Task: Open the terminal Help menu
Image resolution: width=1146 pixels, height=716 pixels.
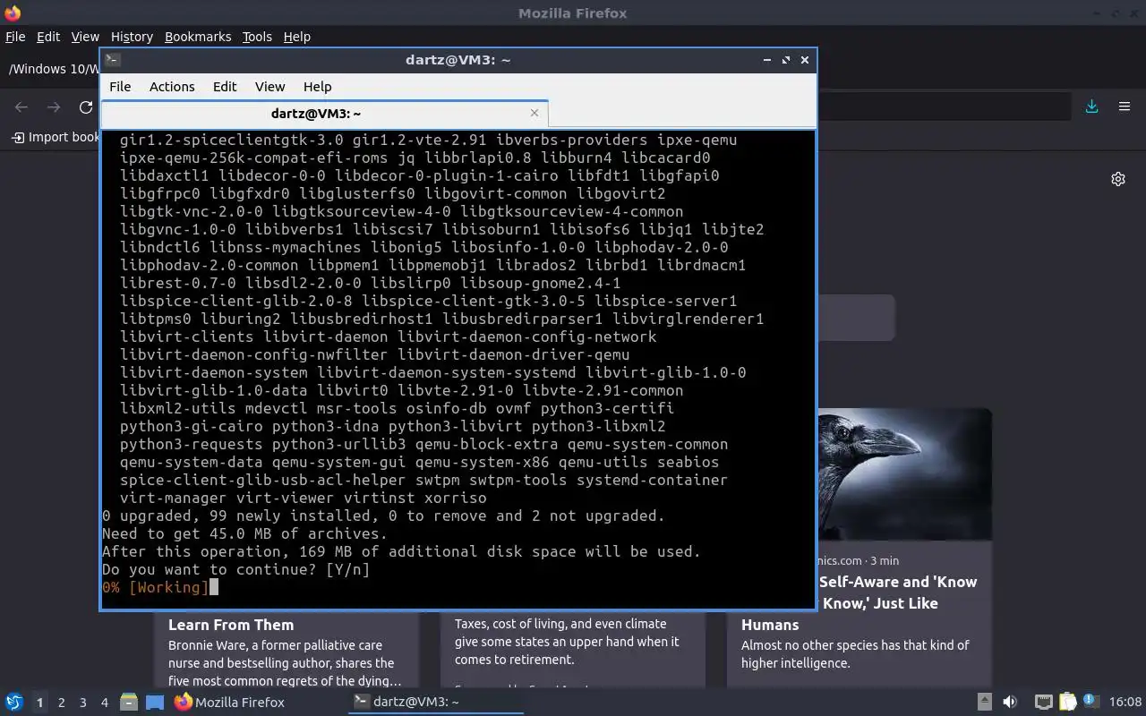Action: pyautogui.click(x=317, y=87)
